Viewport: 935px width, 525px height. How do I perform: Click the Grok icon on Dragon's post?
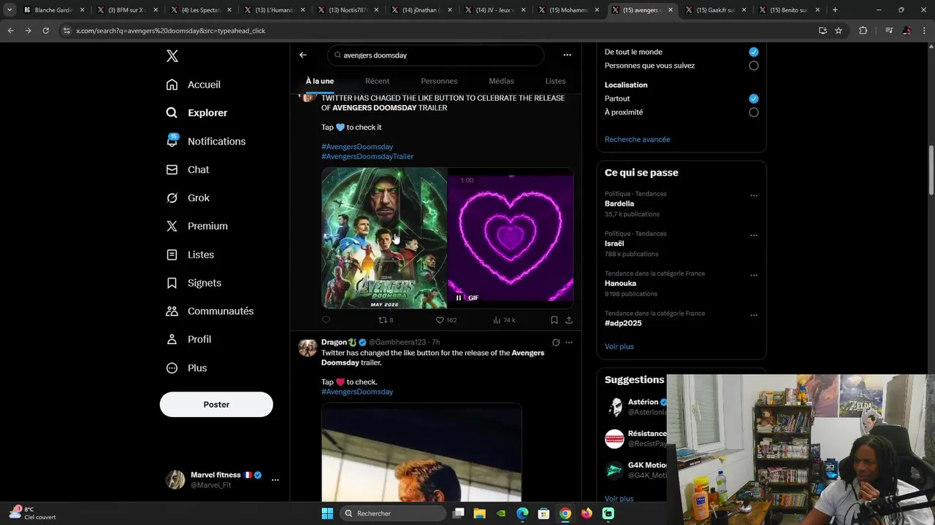click(x=556, y=343)
